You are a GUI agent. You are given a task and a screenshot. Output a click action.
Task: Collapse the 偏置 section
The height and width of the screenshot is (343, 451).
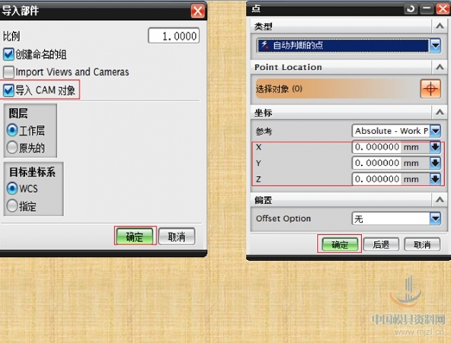440,199
